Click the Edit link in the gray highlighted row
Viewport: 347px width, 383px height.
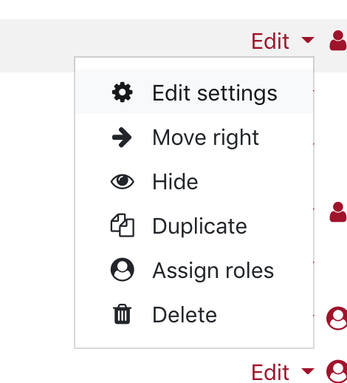[x=270, y=41]
